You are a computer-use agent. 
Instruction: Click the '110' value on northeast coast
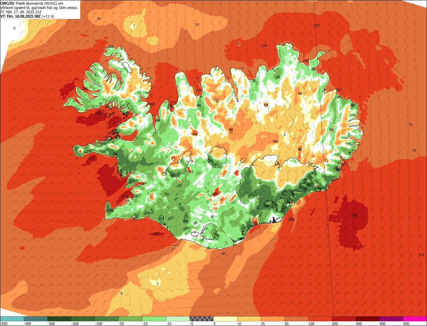306,61
